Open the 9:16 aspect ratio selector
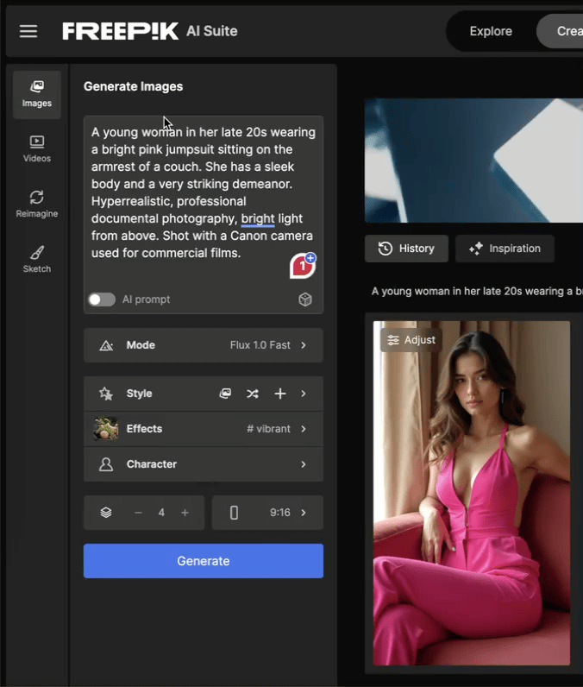 tap(267, 513)
